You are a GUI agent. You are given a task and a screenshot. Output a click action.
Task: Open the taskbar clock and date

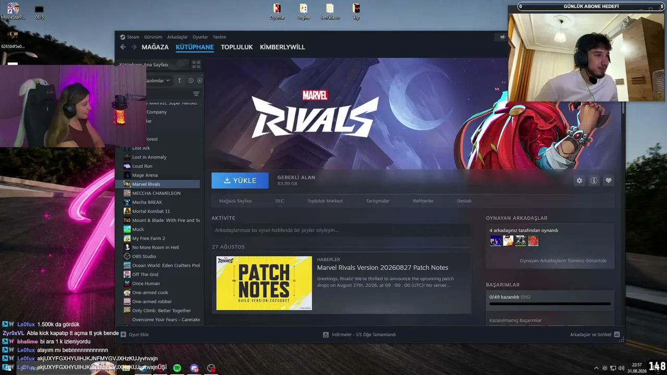(x=637, y=368)
